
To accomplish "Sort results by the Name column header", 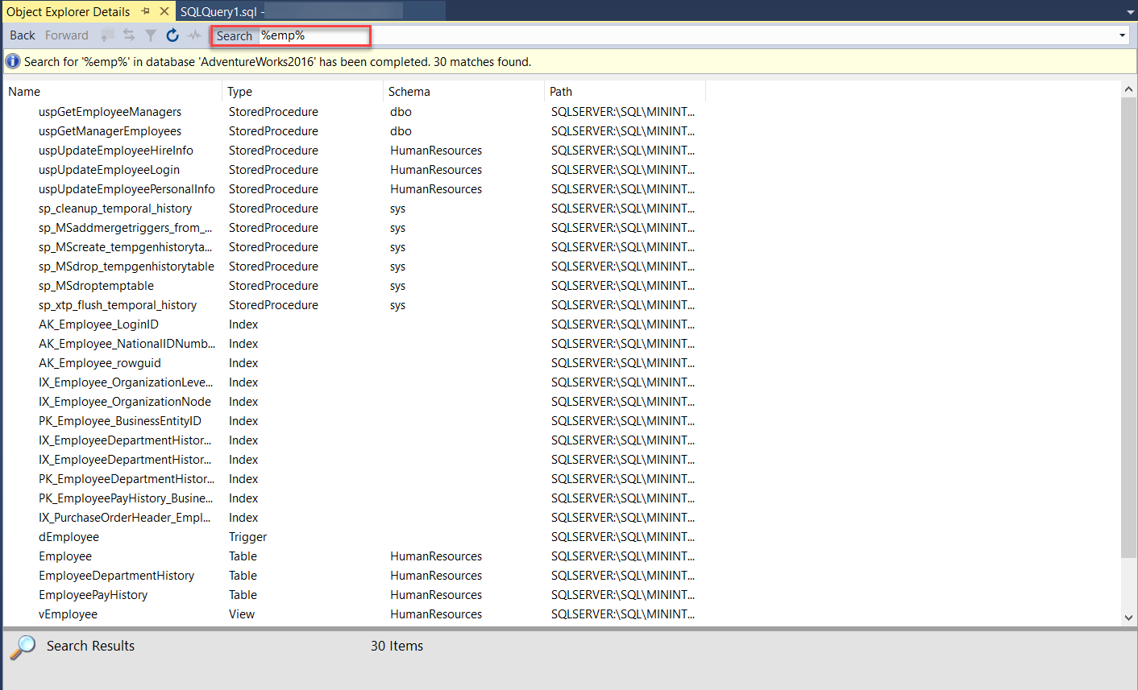I will tap(23, 91).
